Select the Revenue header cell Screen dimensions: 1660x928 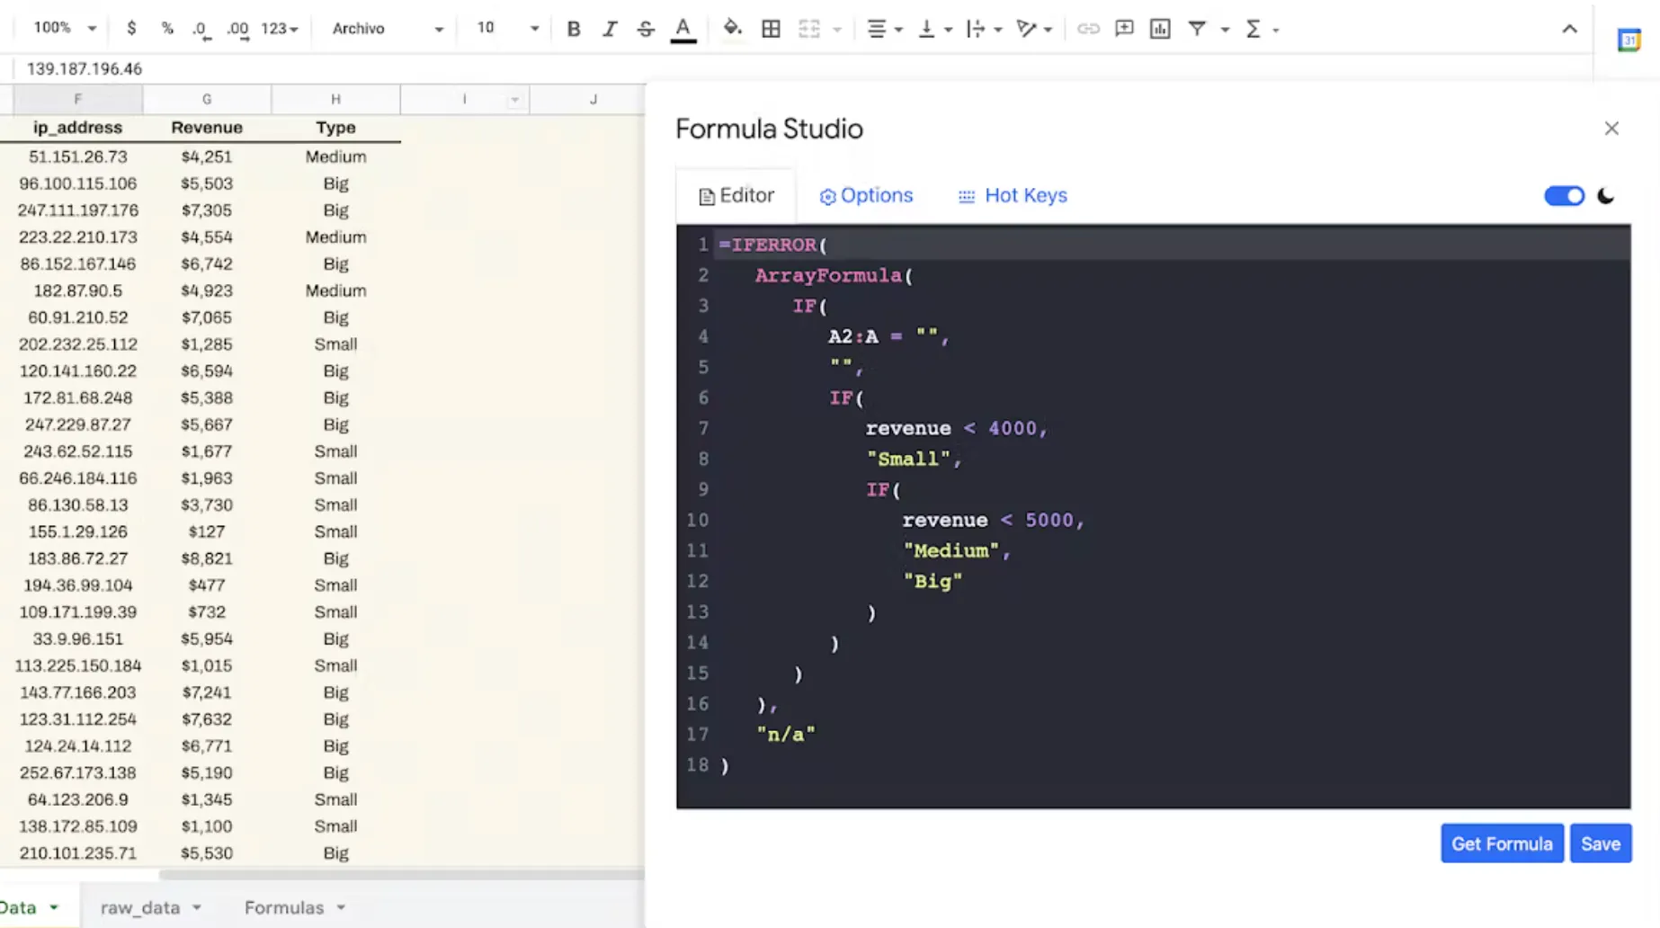207,128
